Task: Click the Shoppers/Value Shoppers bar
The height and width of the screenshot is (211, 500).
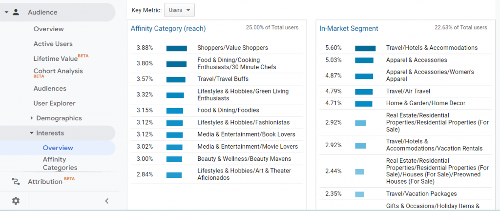Action: (176, 48)
